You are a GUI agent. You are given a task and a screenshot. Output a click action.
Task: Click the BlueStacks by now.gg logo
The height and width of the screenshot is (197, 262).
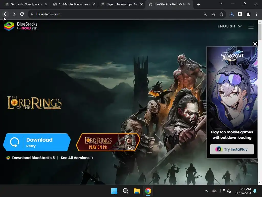(x=21, y=26)
